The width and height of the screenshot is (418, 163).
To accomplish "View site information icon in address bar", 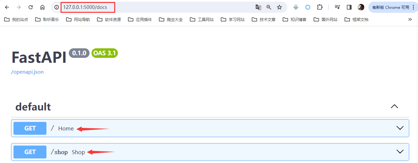I will pos(57,7).
